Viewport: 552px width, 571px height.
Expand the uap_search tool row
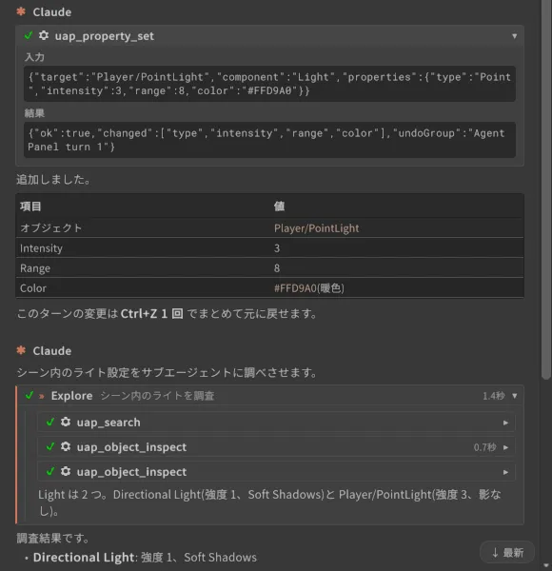(505, 423)
